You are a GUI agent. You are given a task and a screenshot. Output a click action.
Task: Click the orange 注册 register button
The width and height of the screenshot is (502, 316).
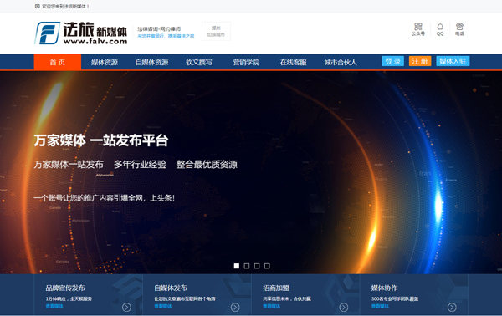pyautogui.click(x=420, y=61)
